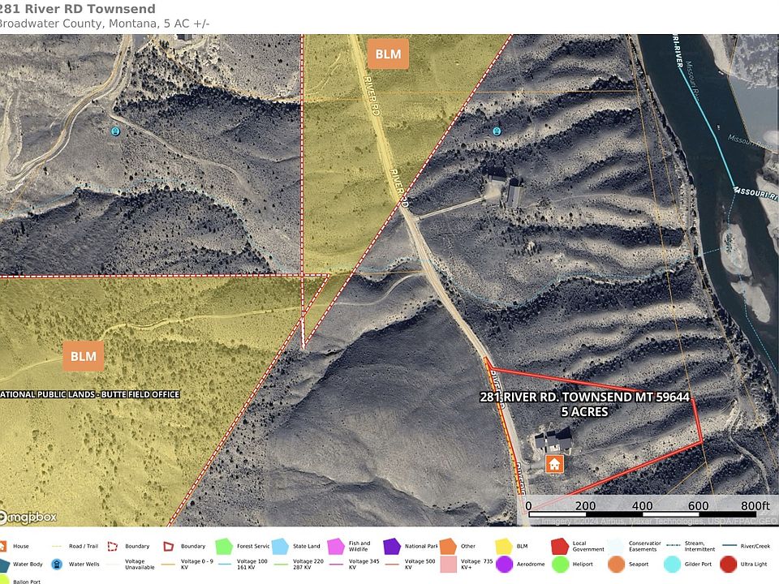Click the red Boundary legend icon
The image size is (779, 584).
coord(168,547)
